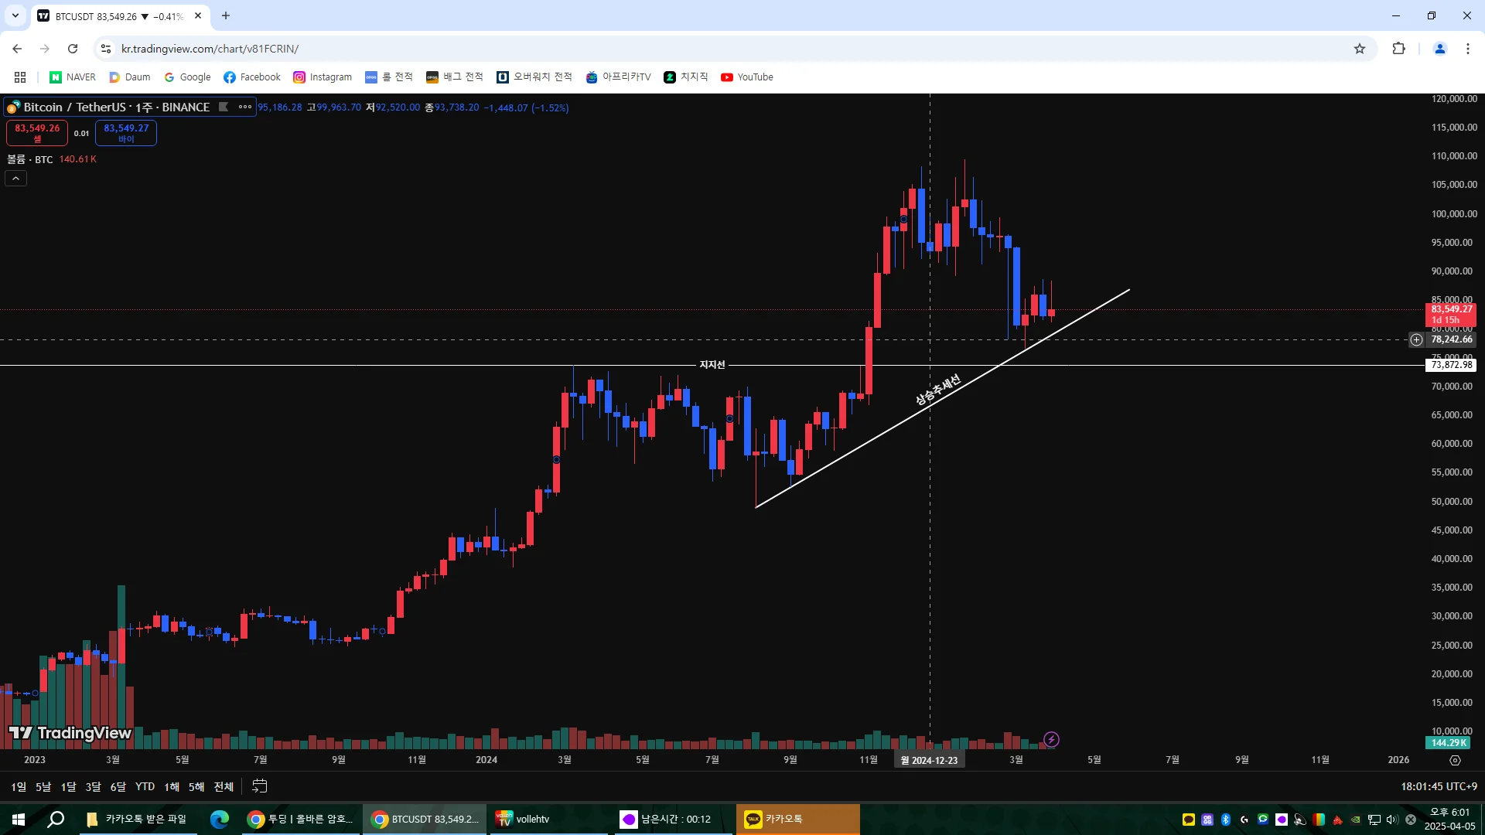This screenshot has width=1485, height=835.
Task: Select the 전체 time range
Action: pyautogui.click(x=224, y=786)
